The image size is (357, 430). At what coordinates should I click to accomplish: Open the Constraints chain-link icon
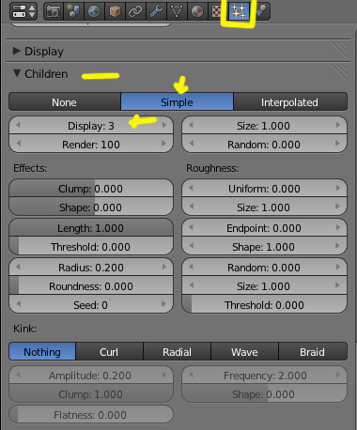pyautogui.click(x=135, y=11)
